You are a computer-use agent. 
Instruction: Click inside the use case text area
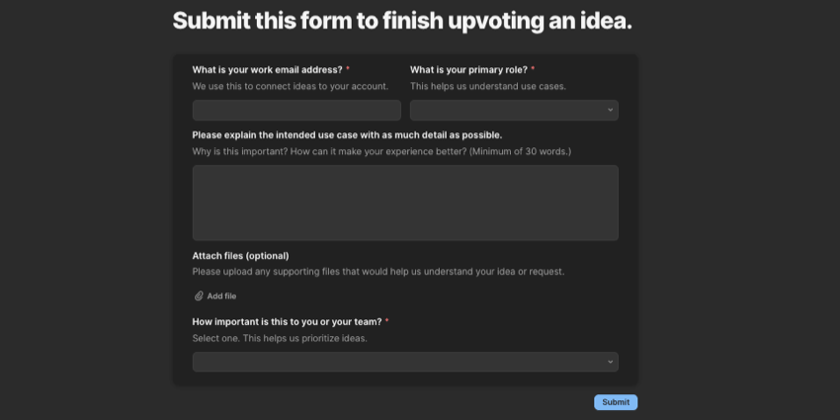click(405, 203)
